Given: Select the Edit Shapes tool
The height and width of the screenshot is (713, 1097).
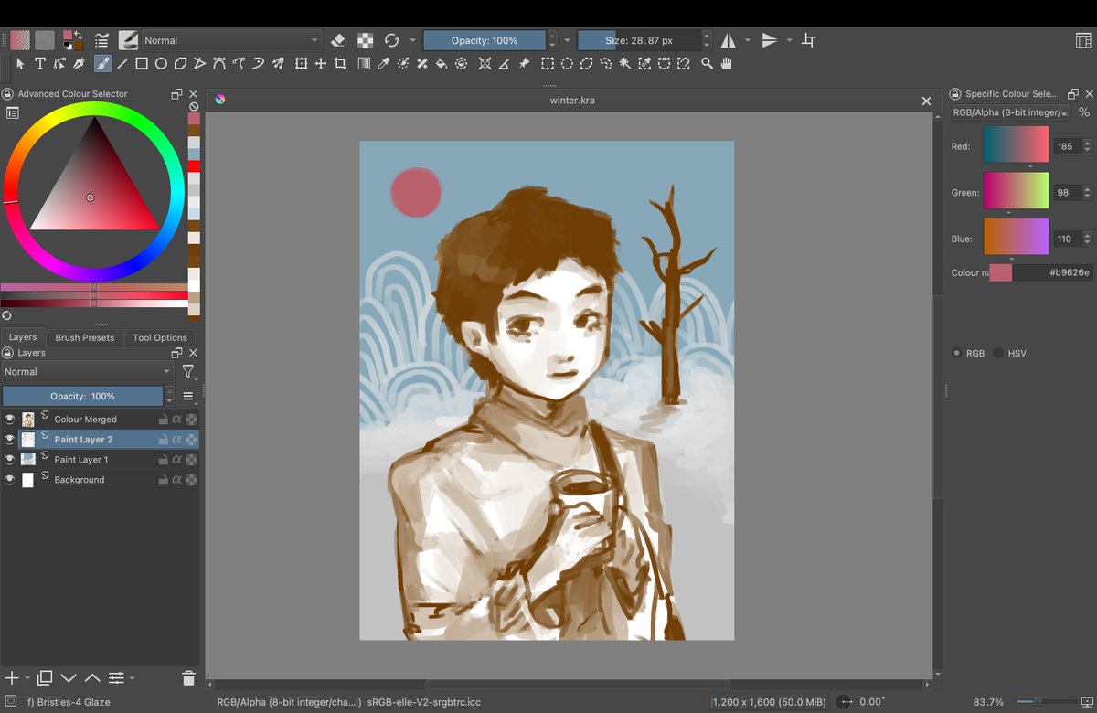Looking at the screenshot, I should point(59,64).
